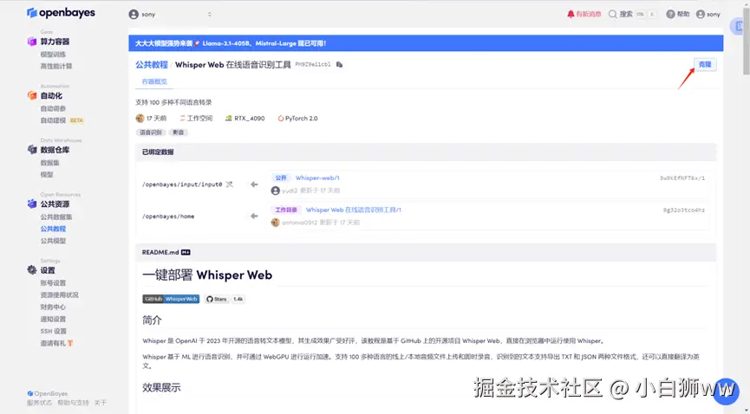Screen dimensions: 750x414
Task: Select 公共教程 in the sidebar
Action: (x=53, y=229)
